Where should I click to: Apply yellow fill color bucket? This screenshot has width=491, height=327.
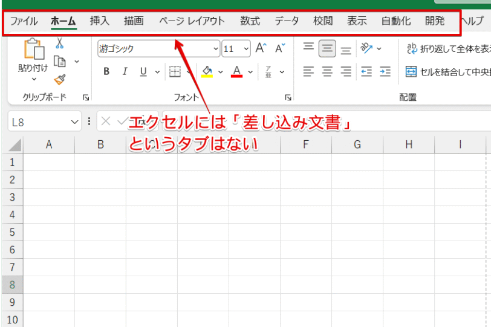[x=207, y=72]
